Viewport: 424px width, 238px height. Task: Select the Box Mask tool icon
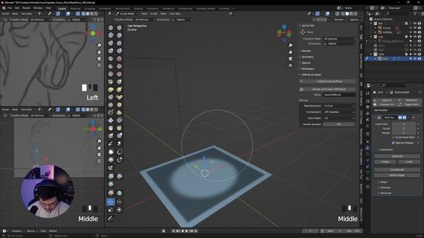(111, 152)
